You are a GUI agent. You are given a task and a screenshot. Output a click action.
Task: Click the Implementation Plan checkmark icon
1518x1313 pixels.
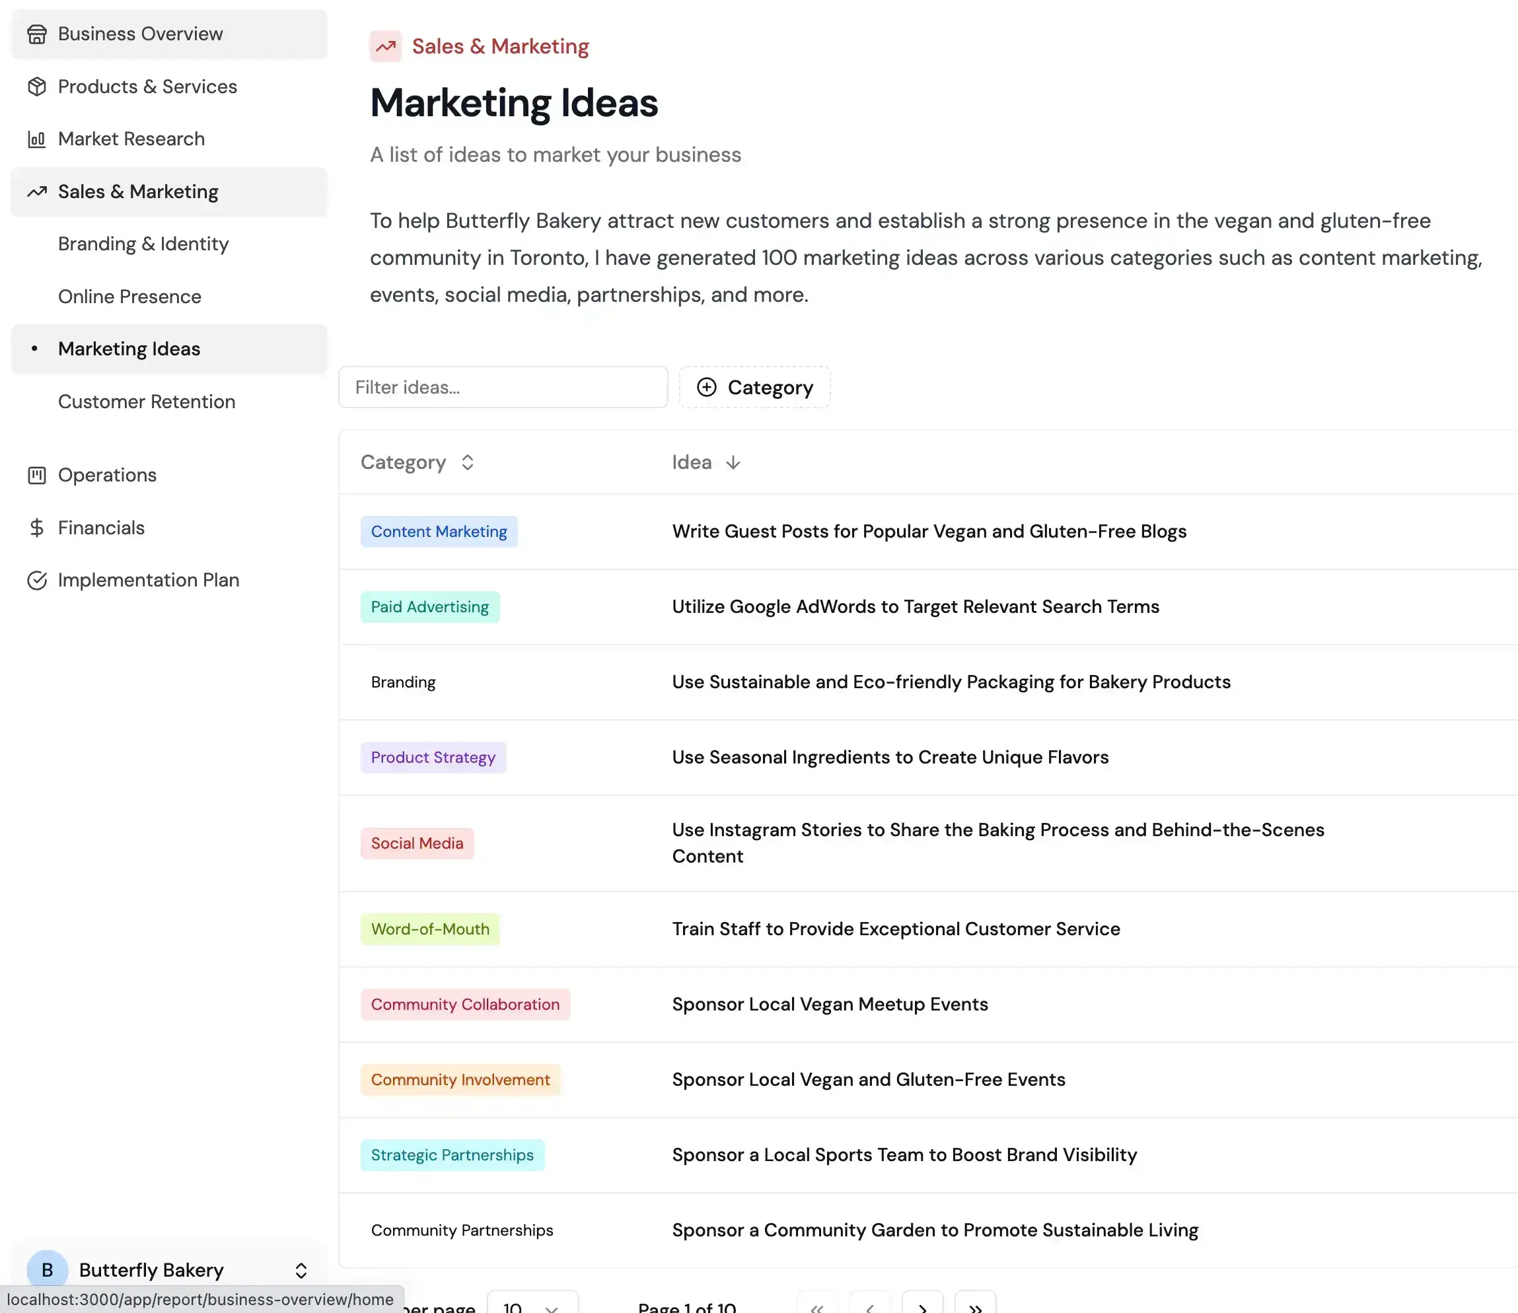36,580
